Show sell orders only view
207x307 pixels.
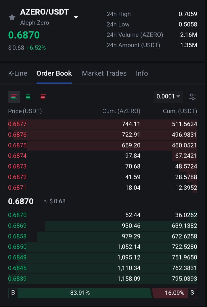[43, 97]
